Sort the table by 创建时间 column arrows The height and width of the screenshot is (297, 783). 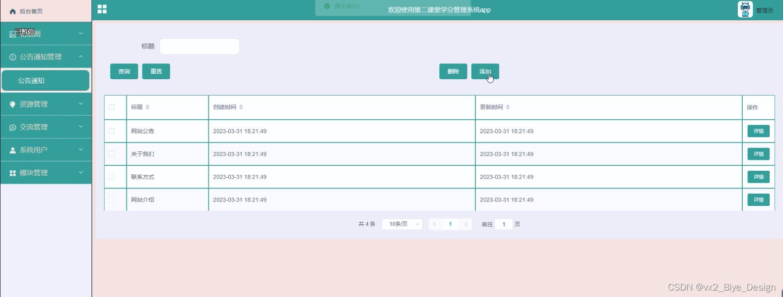point(241,107)
